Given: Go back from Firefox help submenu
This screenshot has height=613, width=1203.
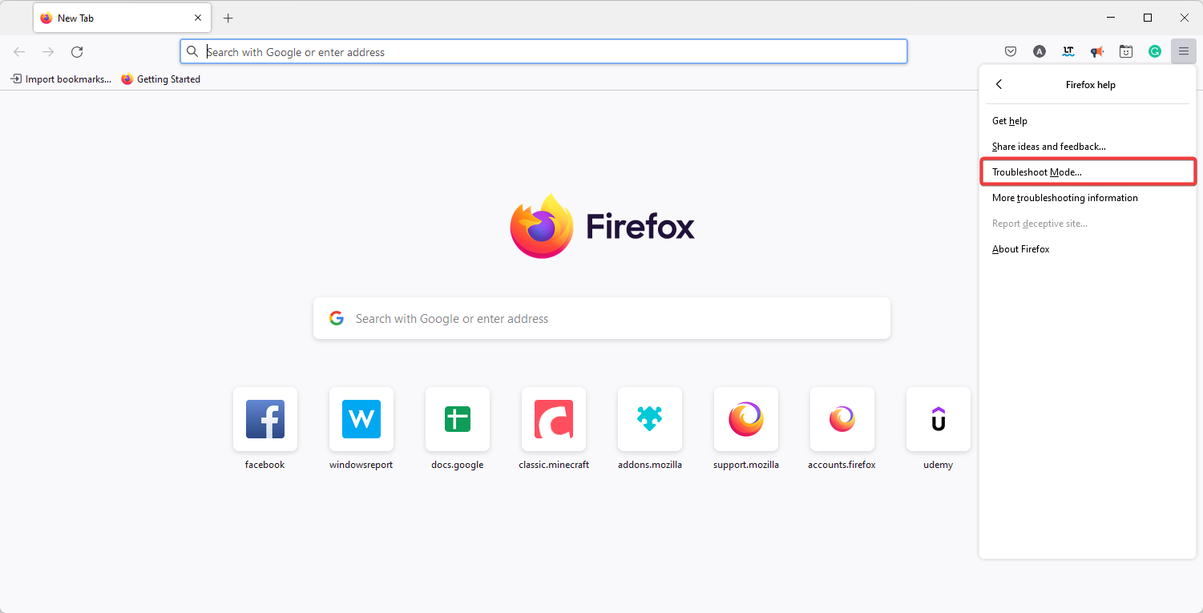Looking at the screenshot, I should [999, 84].
